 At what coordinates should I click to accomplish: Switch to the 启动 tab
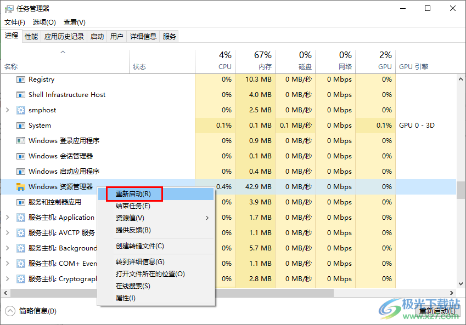tap(97, 37)
